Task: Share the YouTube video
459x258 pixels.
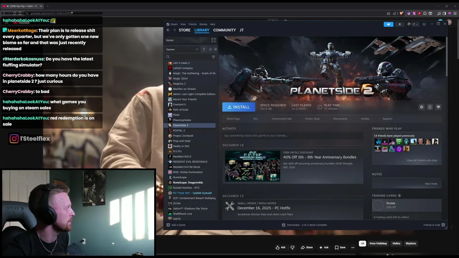Action: click(x=307, y=247)
